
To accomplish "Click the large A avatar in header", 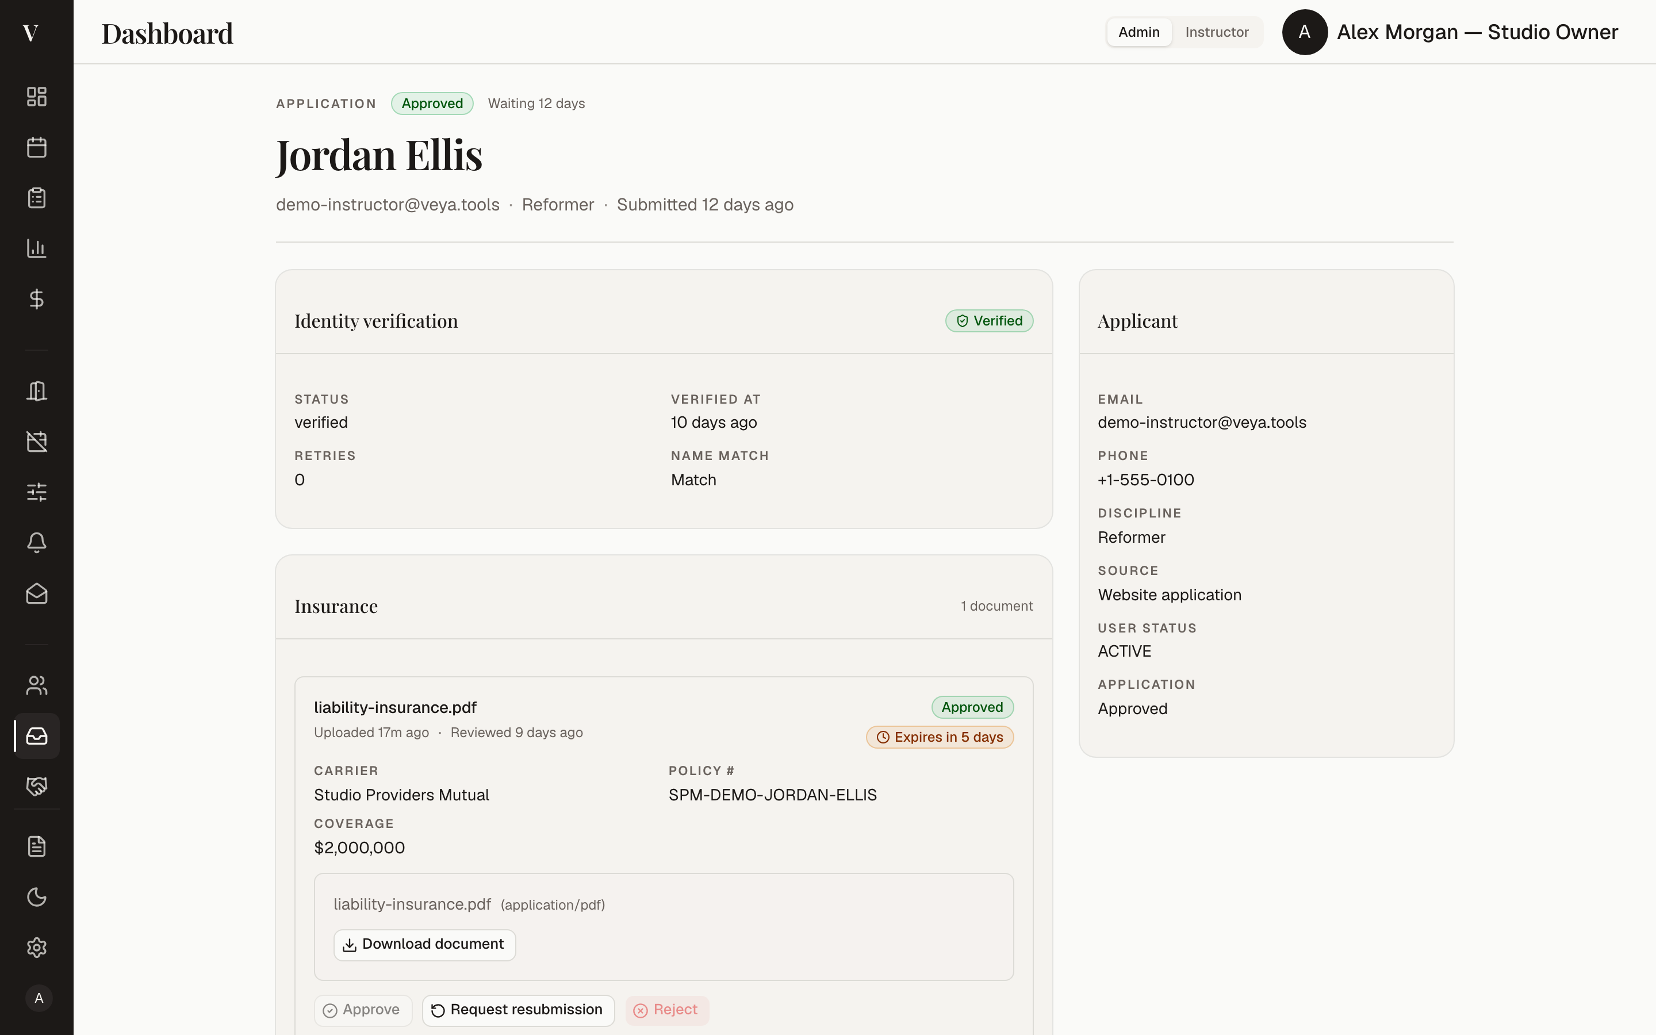I will [x=1304, y=32].
